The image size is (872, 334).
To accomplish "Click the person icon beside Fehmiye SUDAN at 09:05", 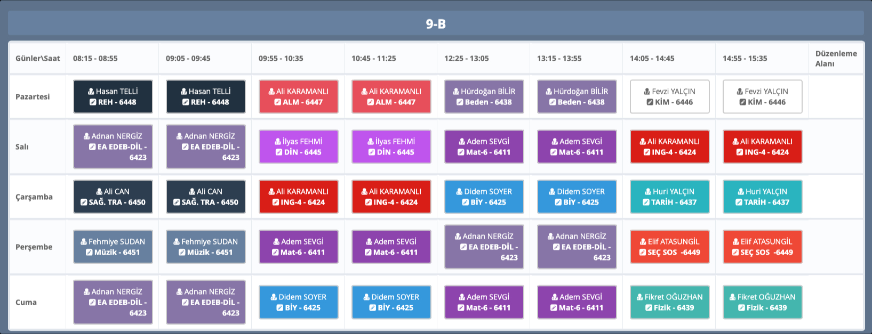I will 177,242.
